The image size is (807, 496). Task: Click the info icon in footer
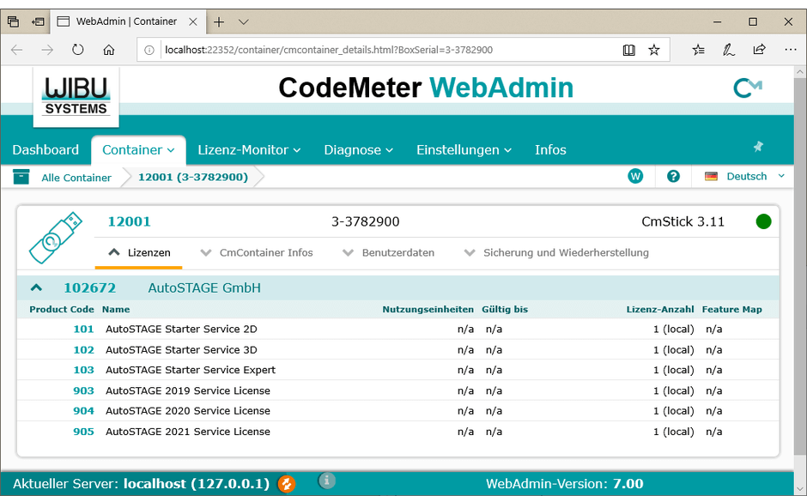click(x=326, y=481)
